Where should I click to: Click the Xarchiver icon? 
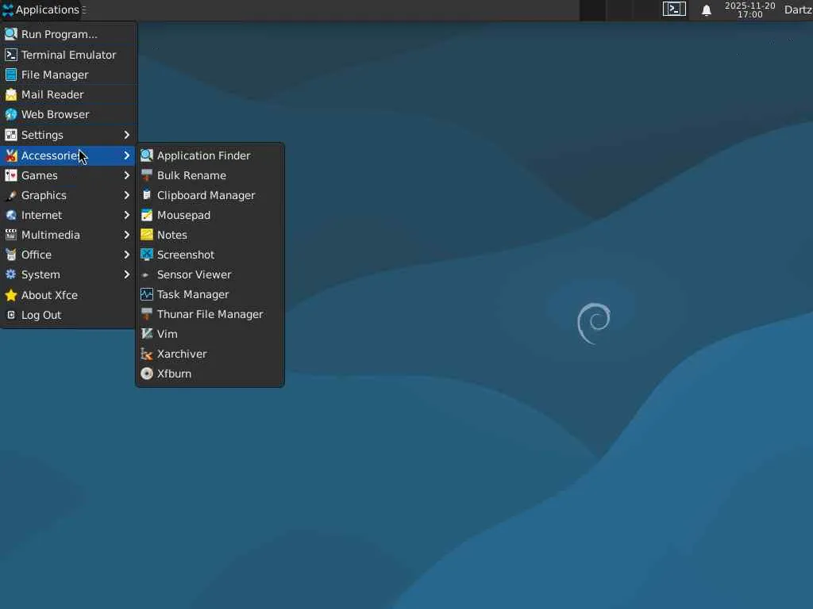[147, 354]
